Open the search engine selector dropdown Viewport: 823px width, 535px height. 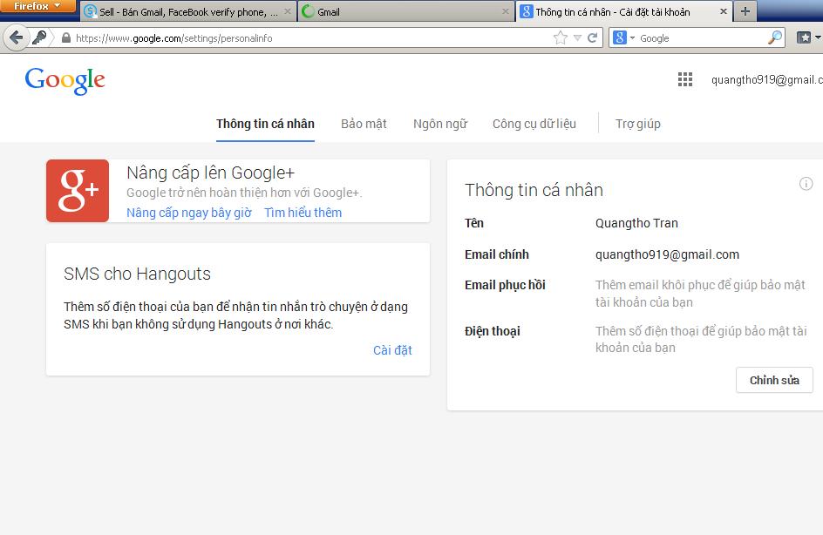point(623,37)
